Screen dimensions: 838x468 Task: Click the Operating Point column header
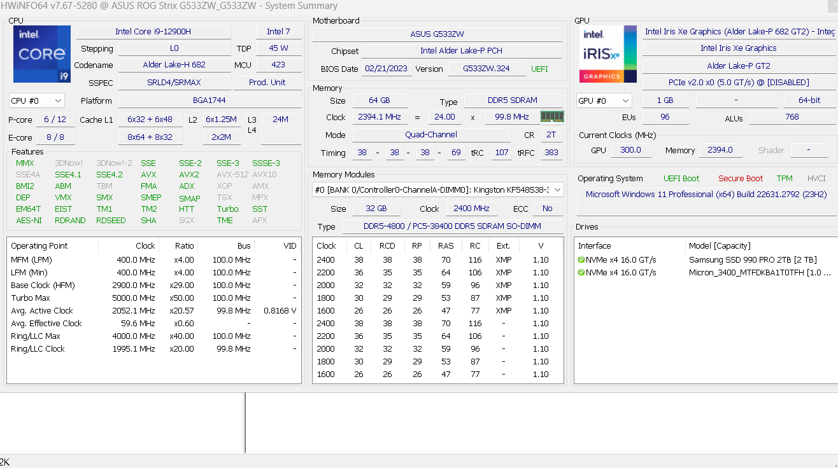53,245
